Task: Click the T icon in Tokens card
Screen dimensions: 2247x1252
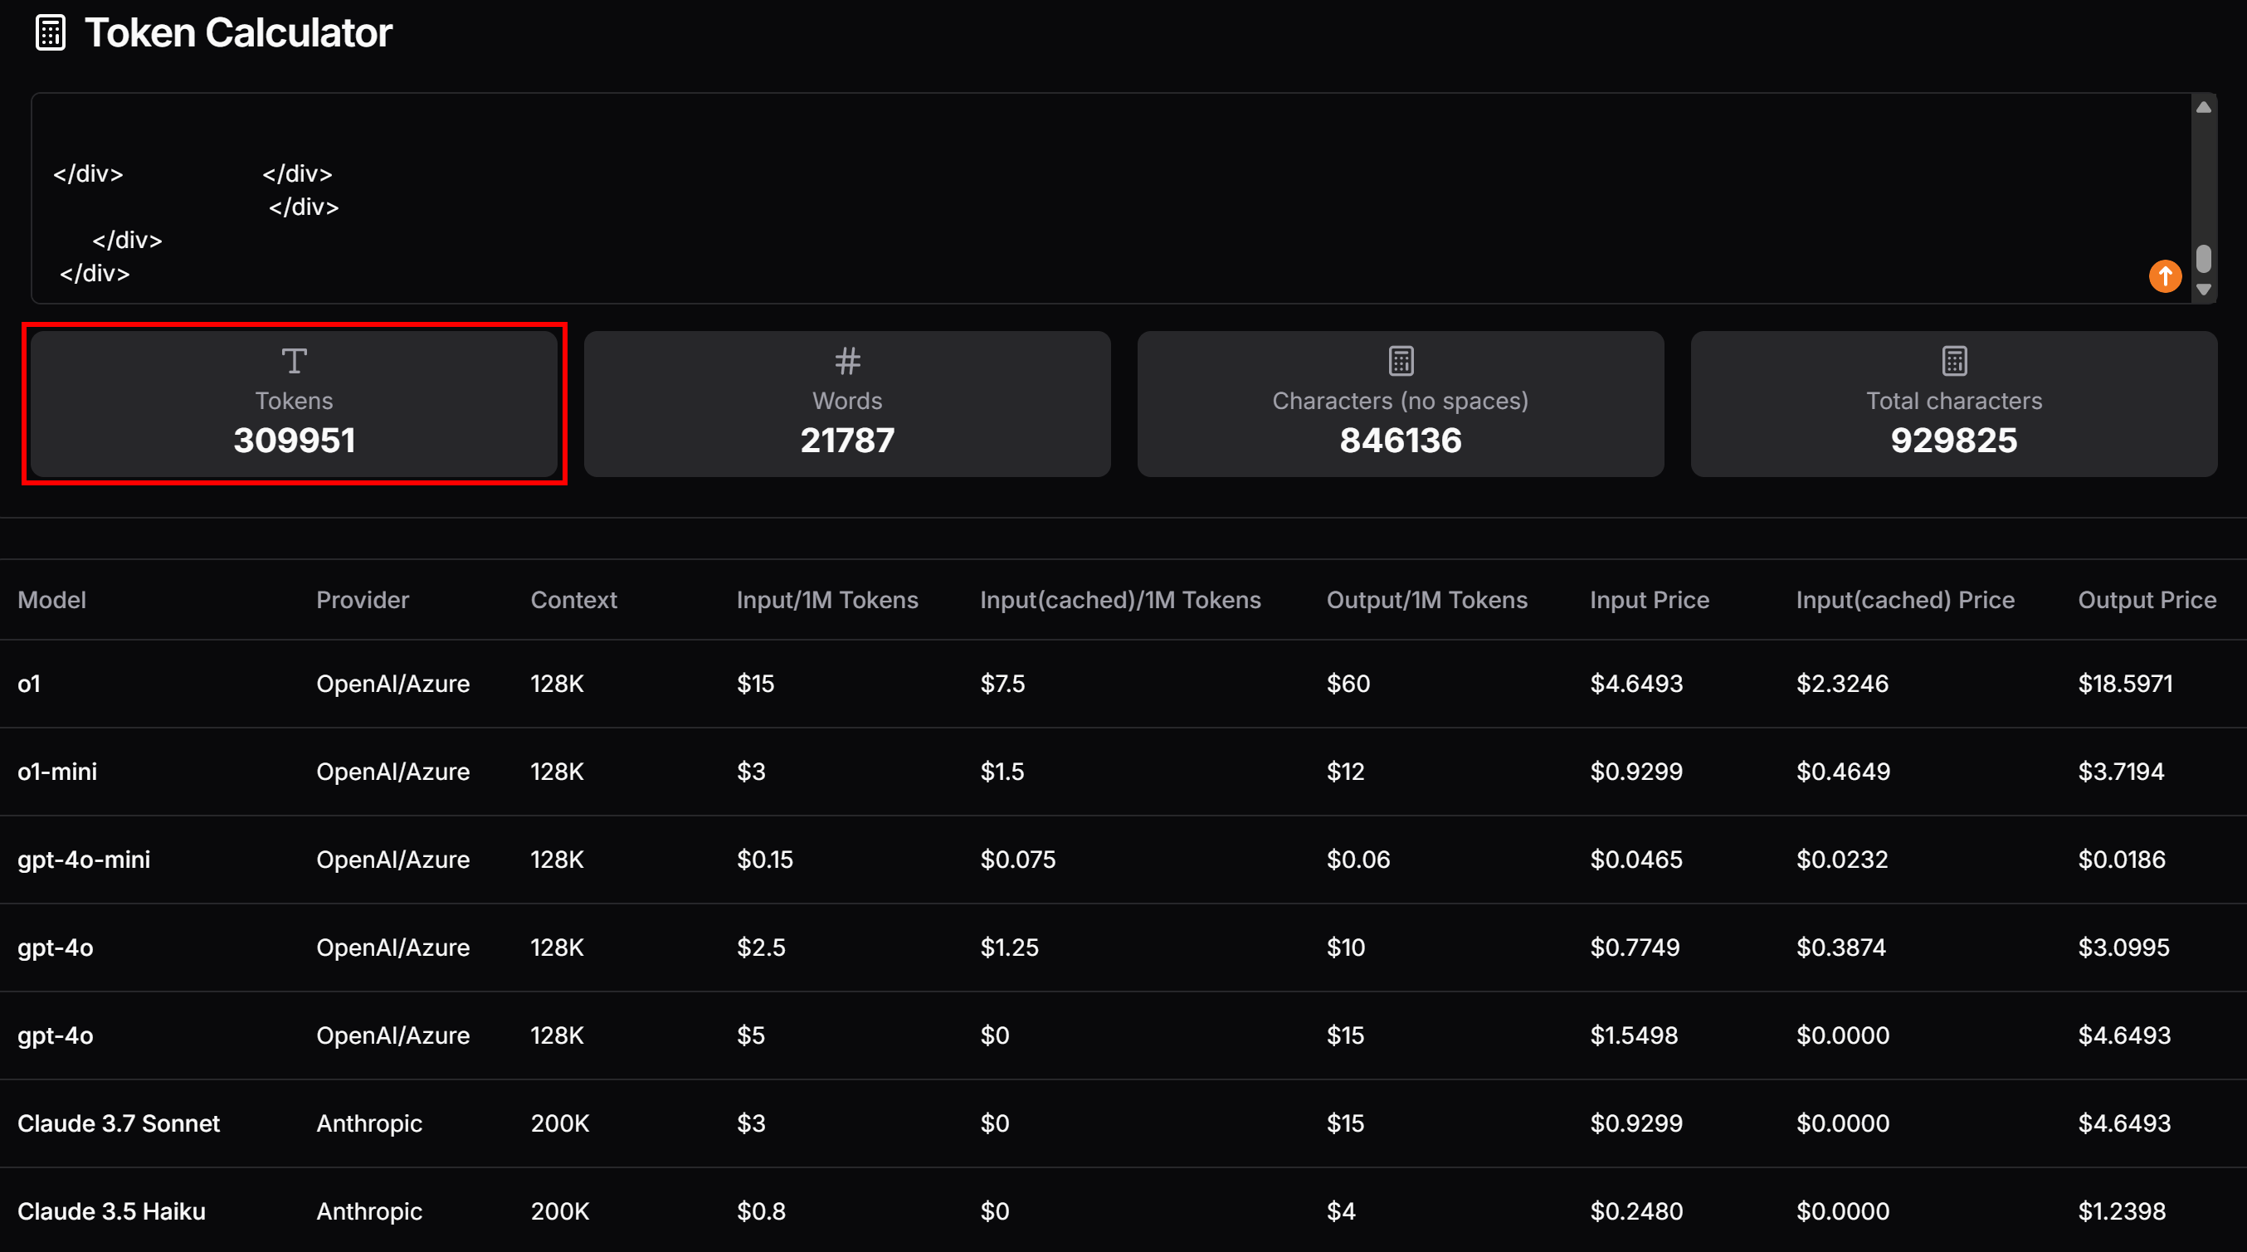Action: pyautogui.click(x=294, y=360)
